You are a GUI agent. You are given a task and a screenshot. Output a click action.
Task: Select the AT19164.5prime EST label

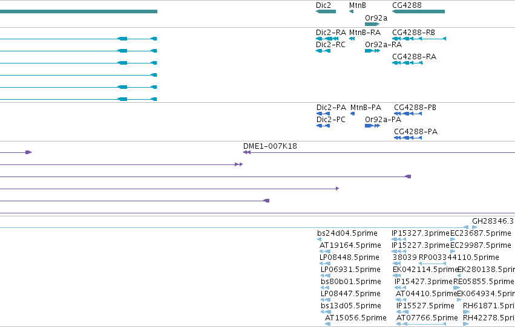[350, 245]
